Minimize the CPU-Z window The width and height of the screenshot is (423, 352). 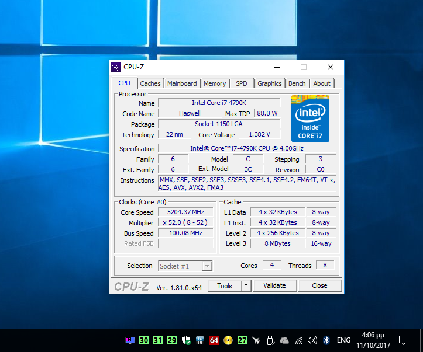point(277,67)
